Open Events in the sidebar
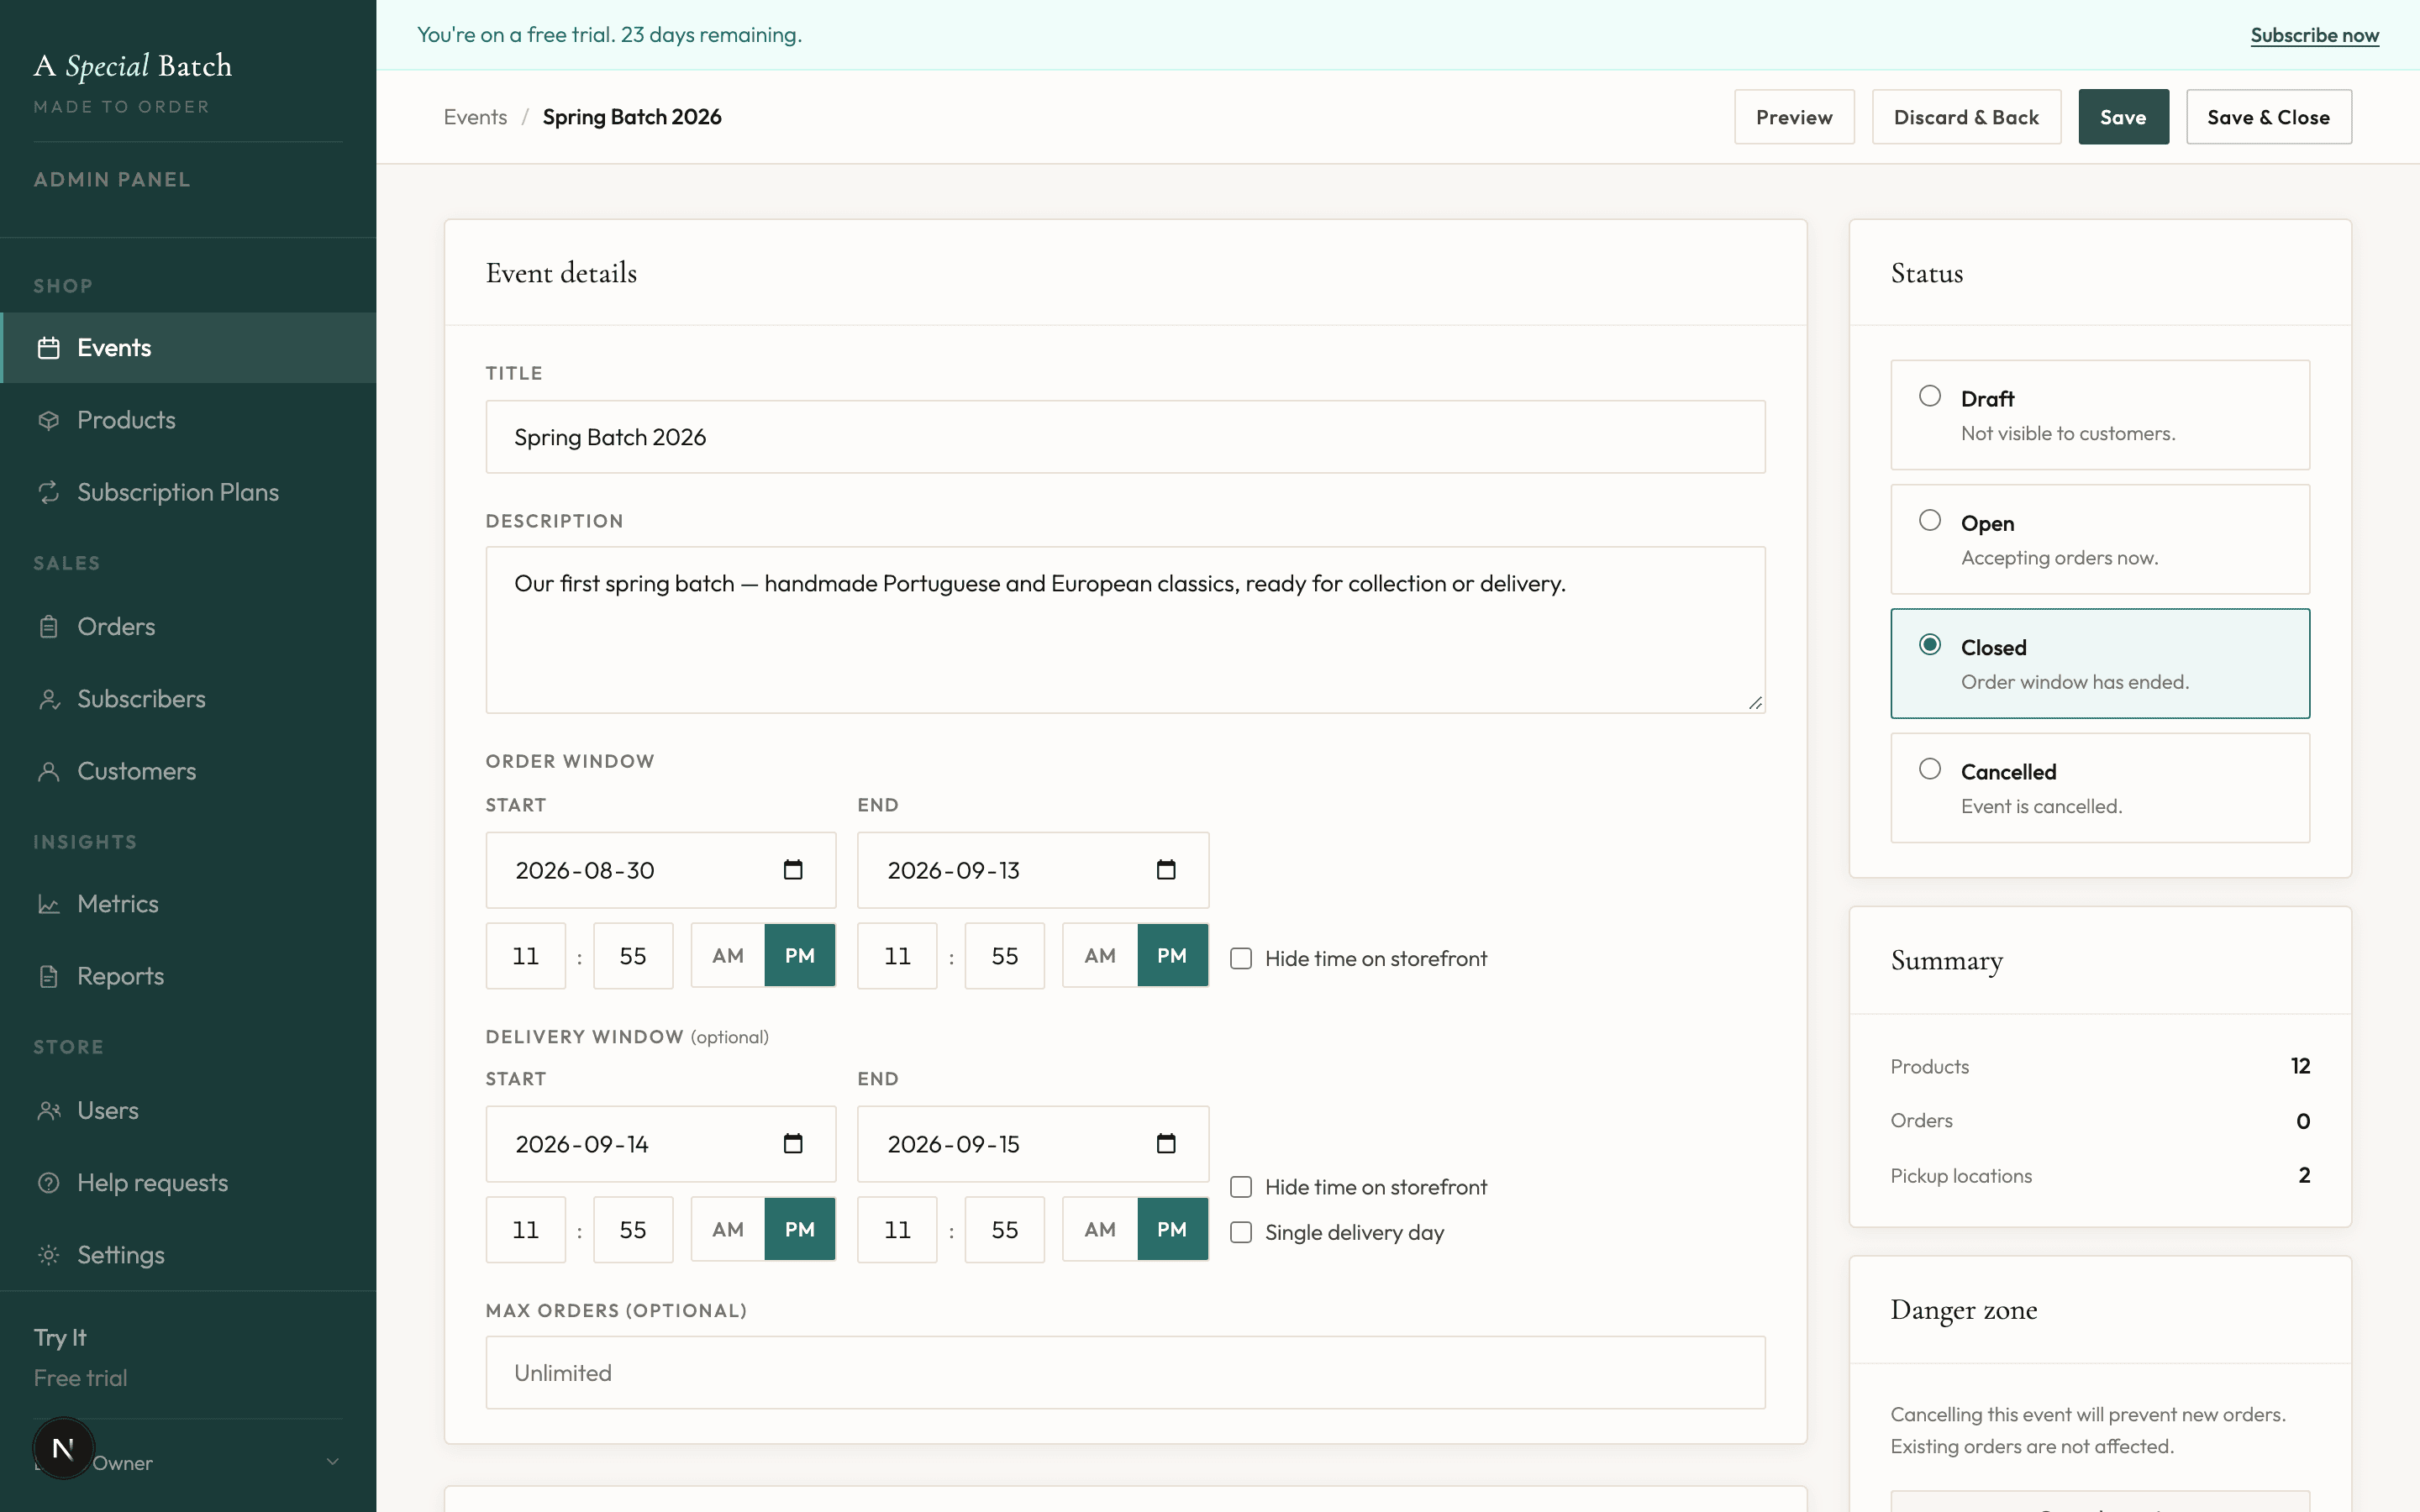Viewport: 2420px width, 1512px height. pyautogui.click(x=188, y=347)
